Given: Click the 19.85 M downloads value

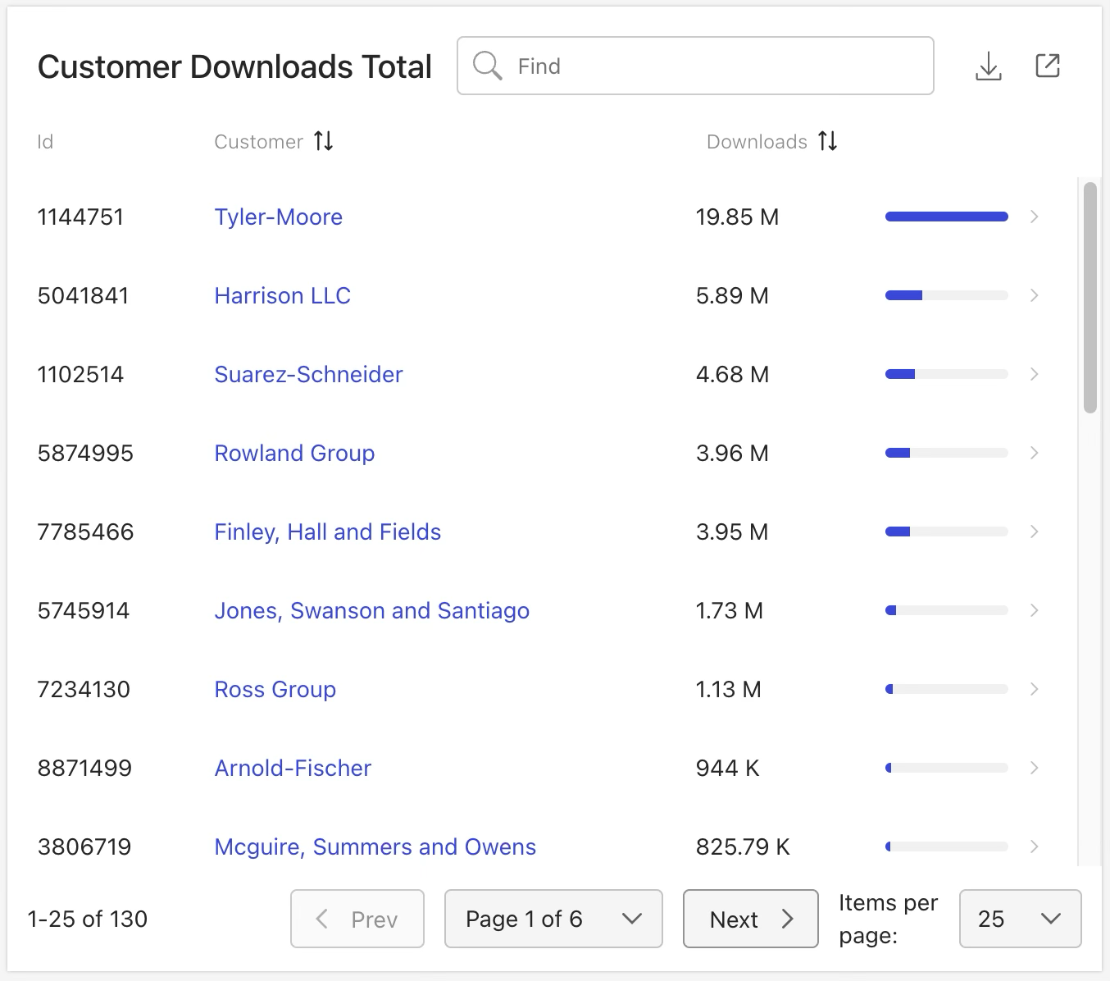Looking at the screenshot, I should [737, 217].
